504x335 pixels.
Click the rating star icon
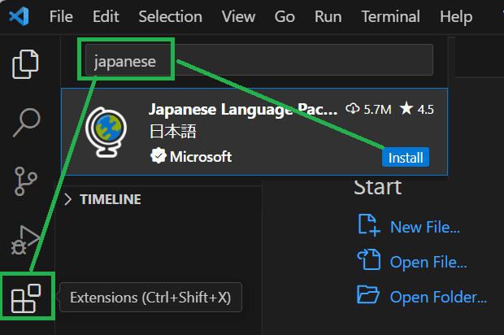pos(406,108)
